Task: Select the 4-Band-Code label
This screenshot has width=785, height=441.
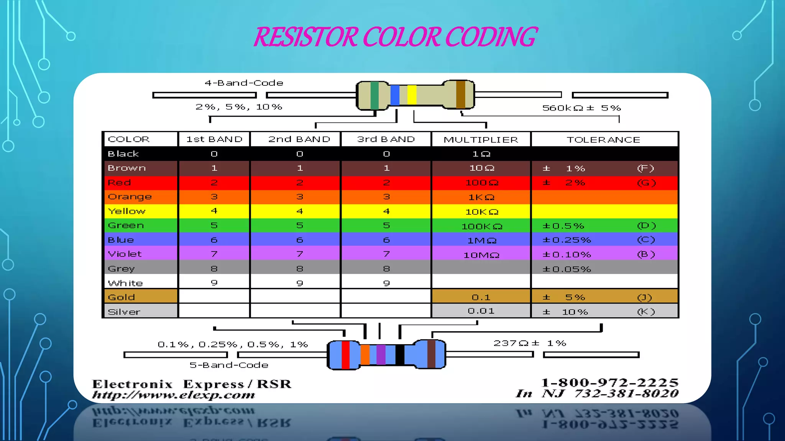Action: coord(244,83)
